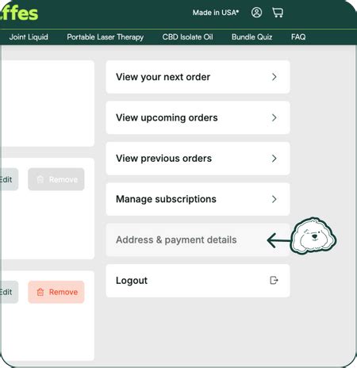This screenshot has width=357, height=368.
Task: Click the Logout option
Action: click(x=198, y=281)
